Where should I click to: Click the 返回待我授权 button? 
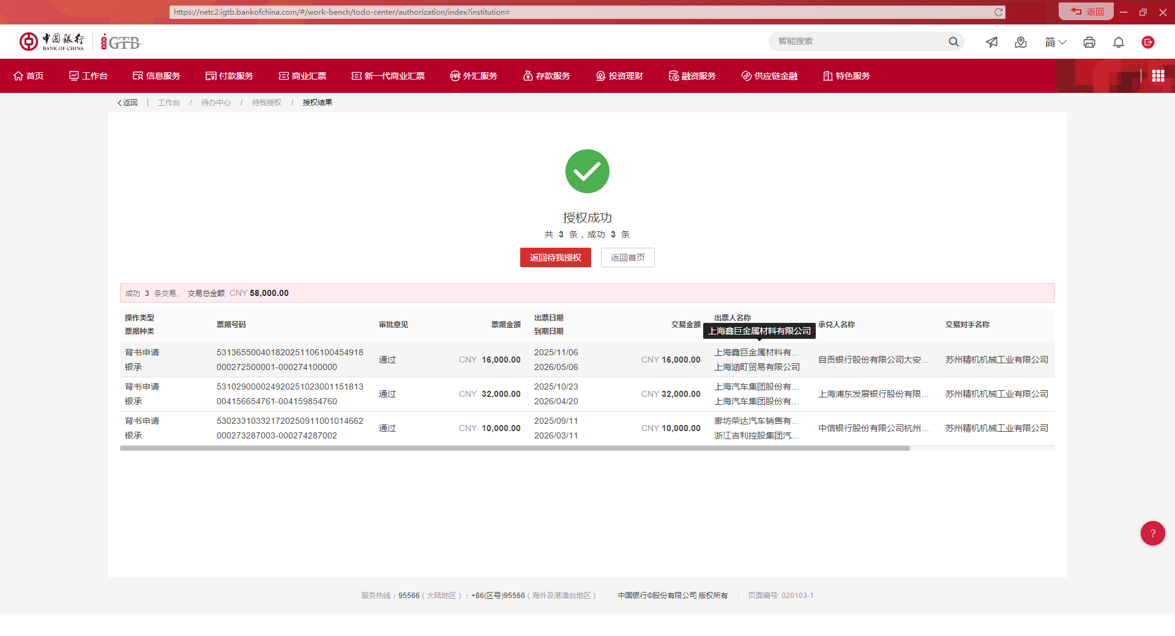coord(556,257)
